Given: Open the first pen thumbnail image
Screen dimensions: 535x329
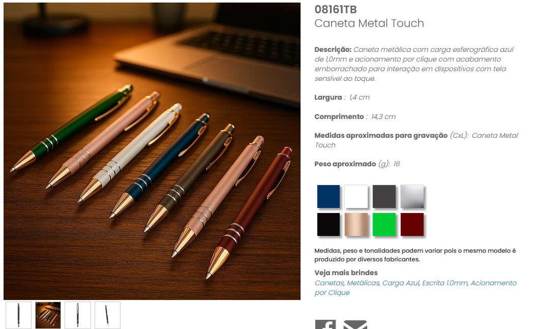Looking at the screenshot, I should click(x=18, y=315).
